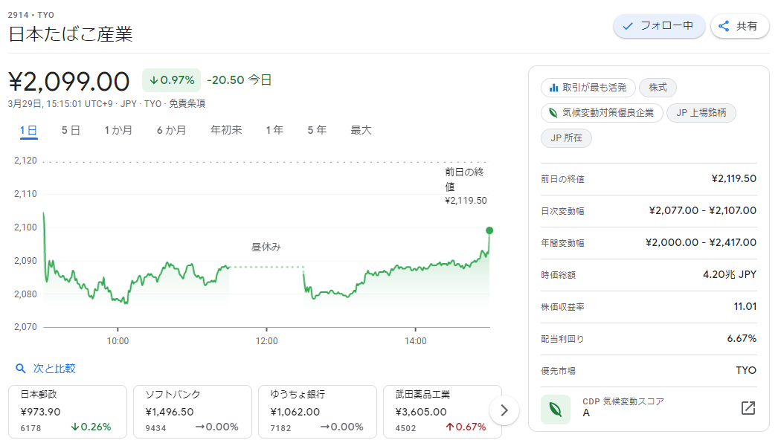The height and width of the screenshot is (443, 781).
Task: Open the 武田薬品工業 comparison card
Action: click(x=443, y=412)
